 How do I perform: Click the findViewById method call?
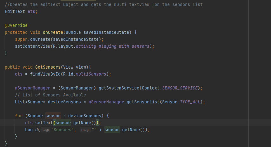[x=45, y=74]
